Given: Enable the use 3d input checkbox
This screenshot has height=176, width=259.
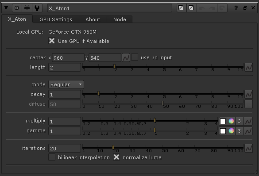Looking at the screenshot, I should 135,57.
